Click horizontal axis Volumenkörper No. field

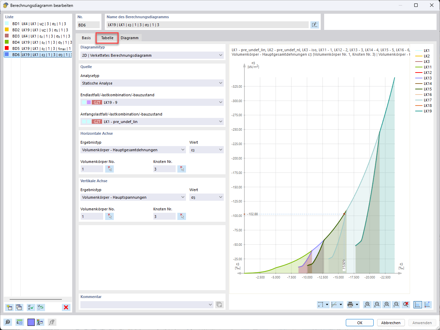92,169
